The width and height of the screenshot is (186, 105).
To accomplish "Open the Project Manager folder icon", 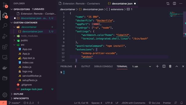I will click(x=5, y=78).
